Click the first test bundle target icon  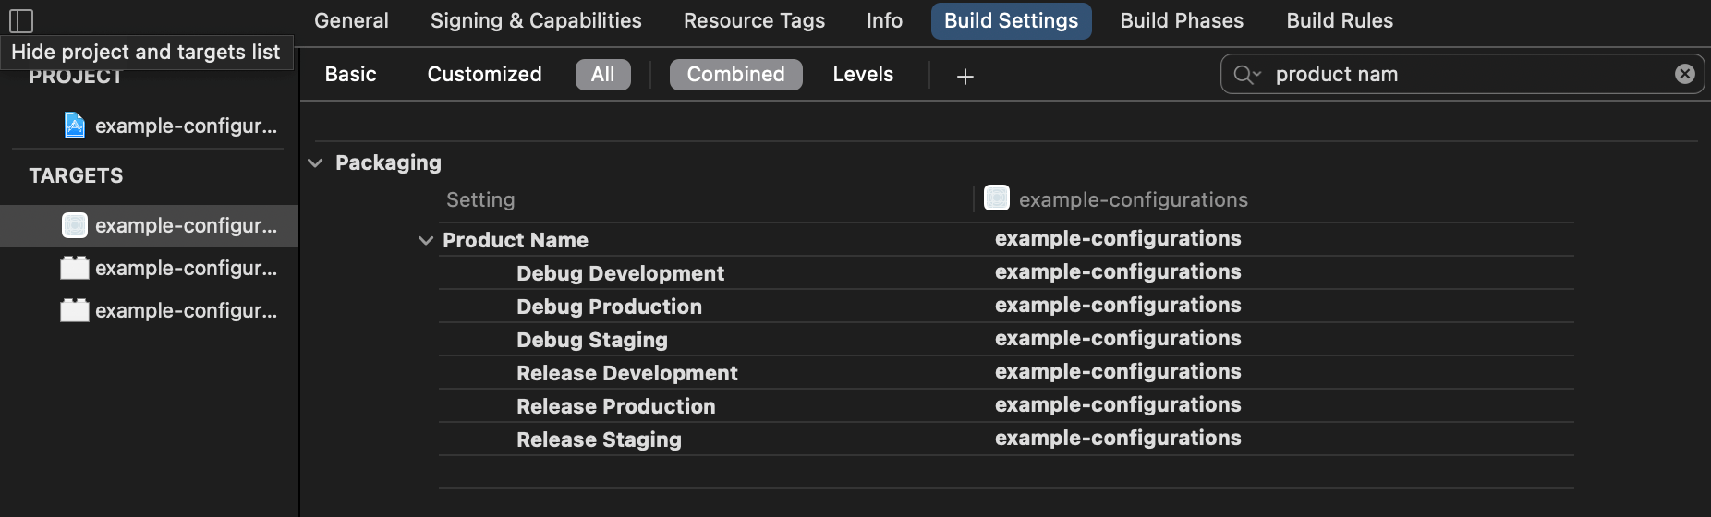pos(75,268)
